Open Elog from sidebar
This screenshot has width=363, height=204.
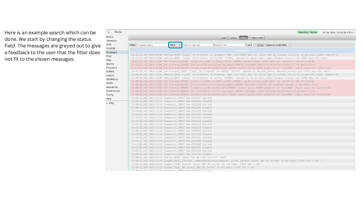[x=109, y=60]
